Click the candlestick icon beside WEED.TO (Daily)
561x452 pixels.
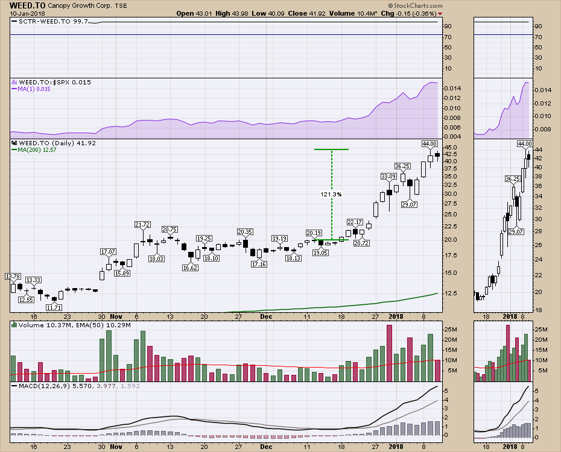tap(14, 143)
